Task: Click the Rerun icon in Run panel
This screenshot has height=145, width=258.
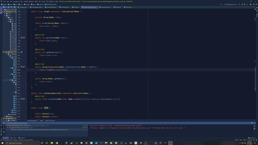Action: 4,126
